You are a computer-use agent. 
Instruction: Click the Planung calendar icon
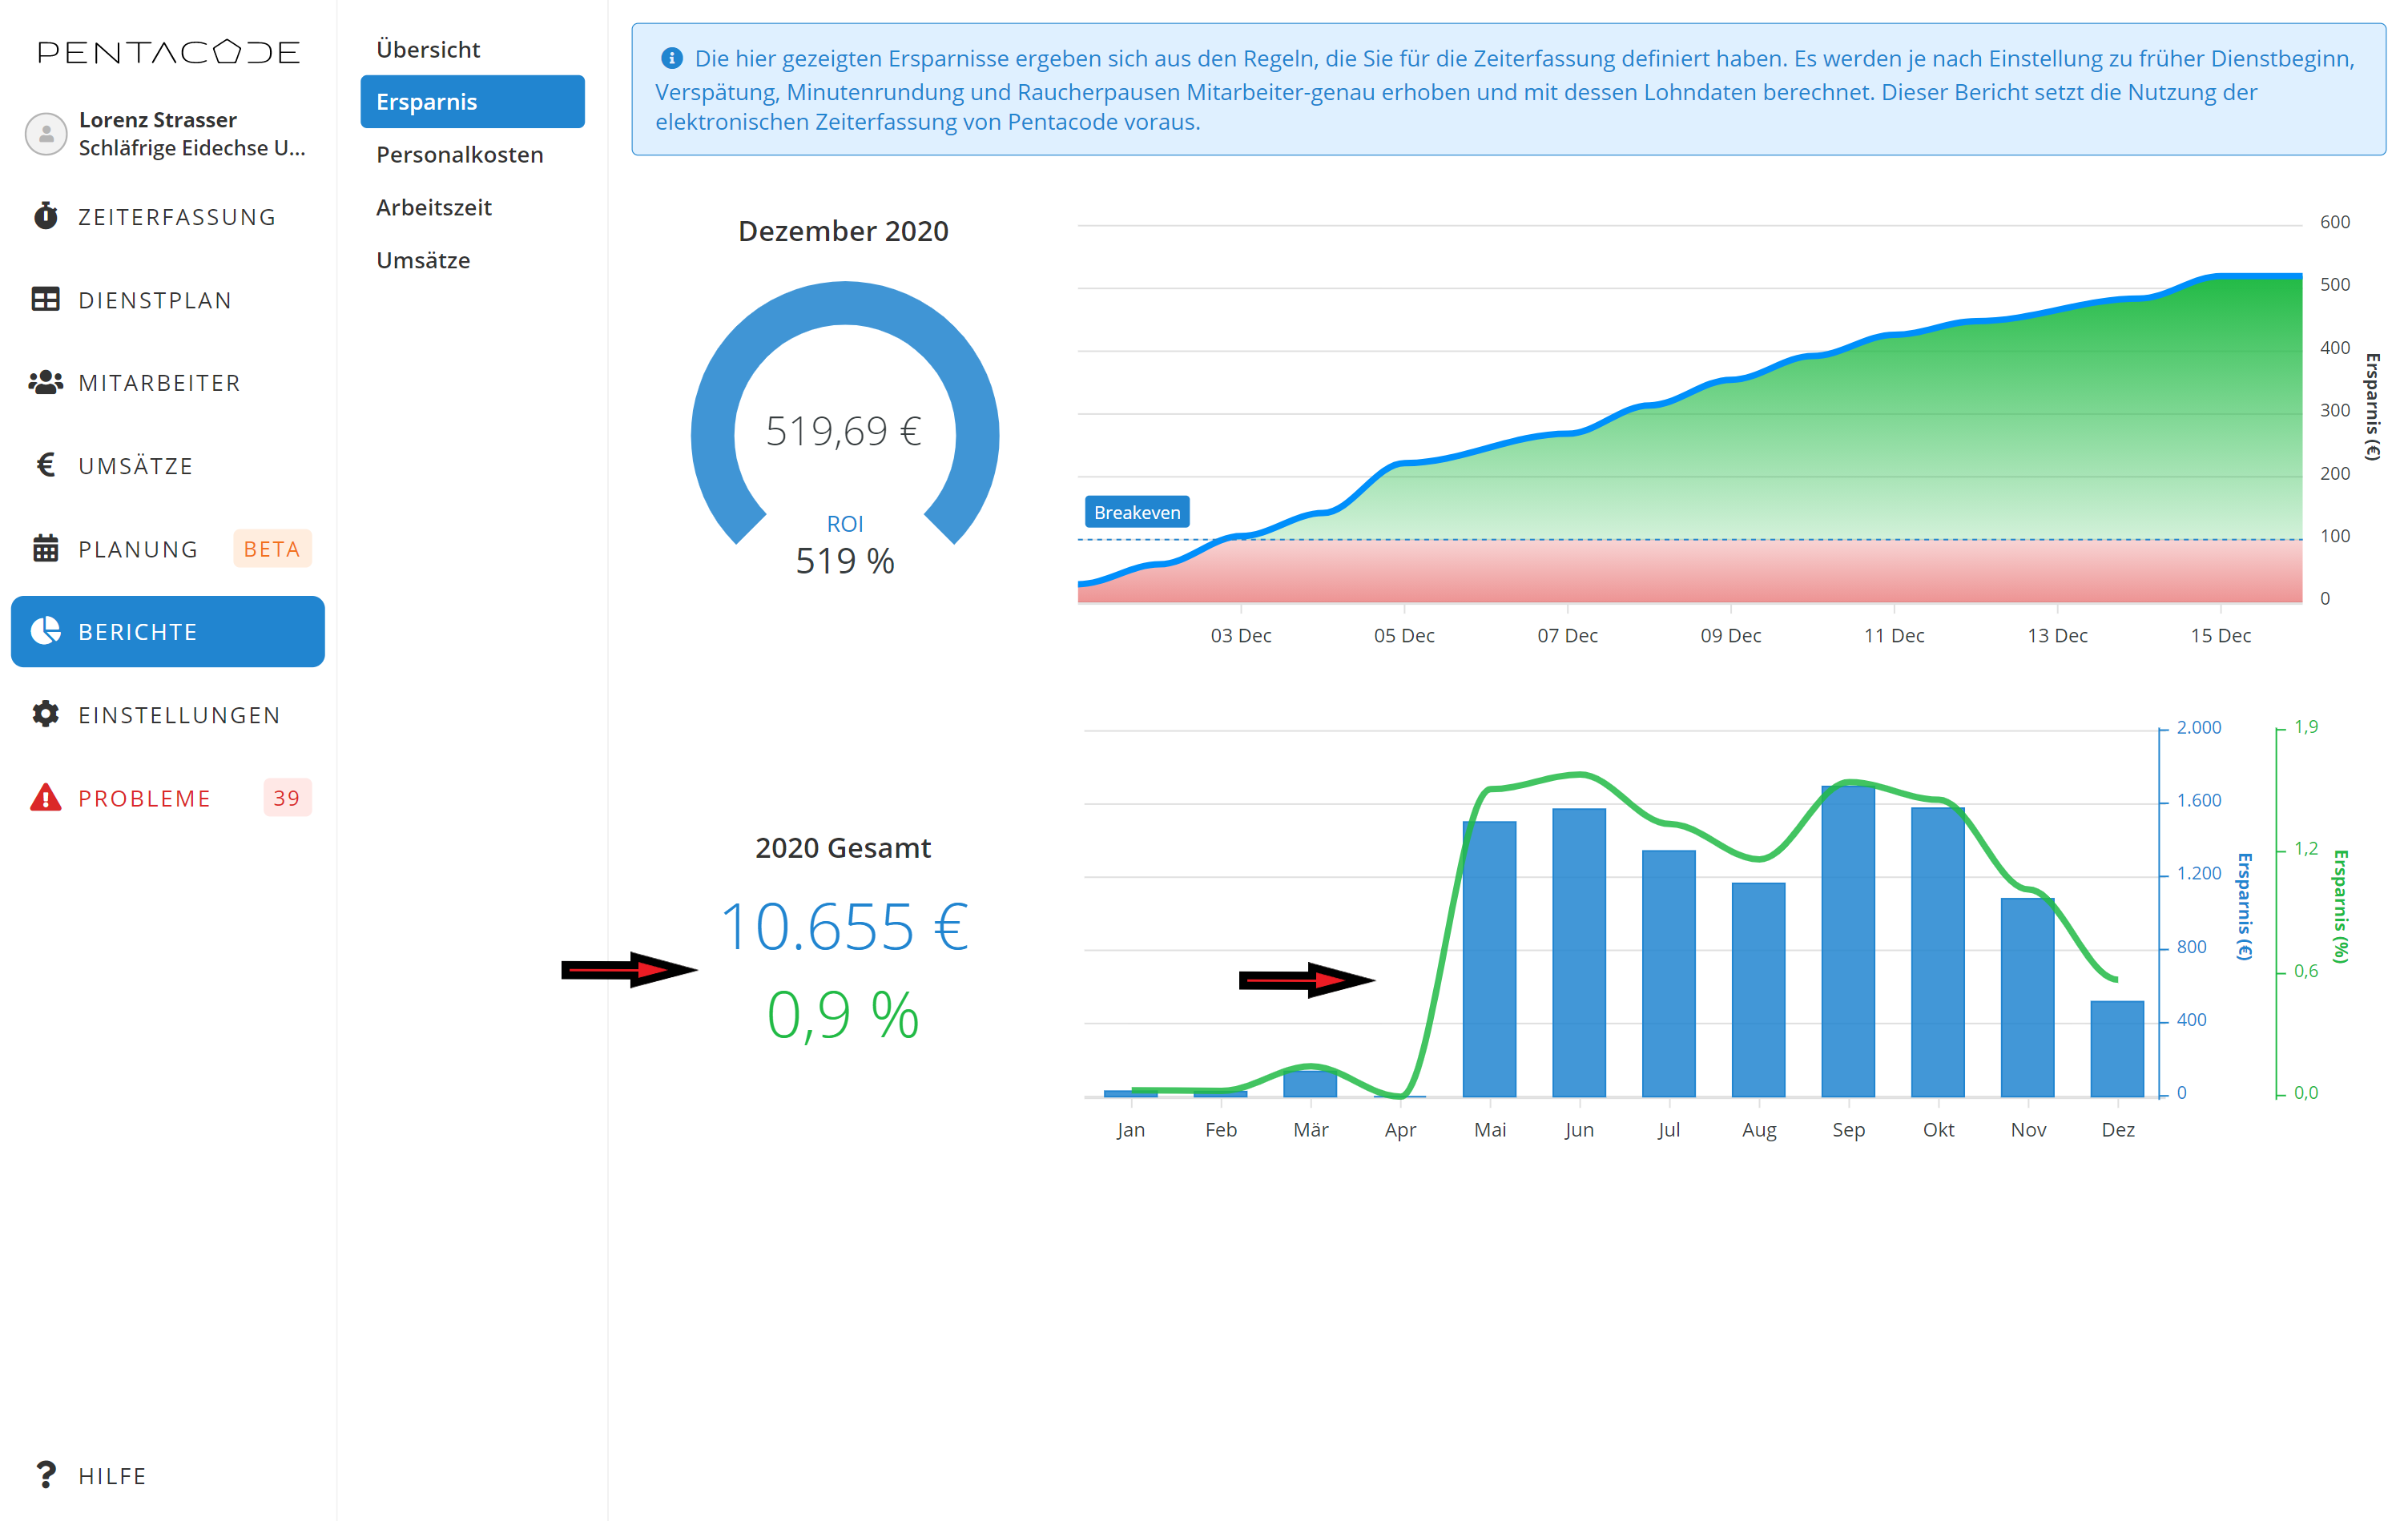point(45,548)
